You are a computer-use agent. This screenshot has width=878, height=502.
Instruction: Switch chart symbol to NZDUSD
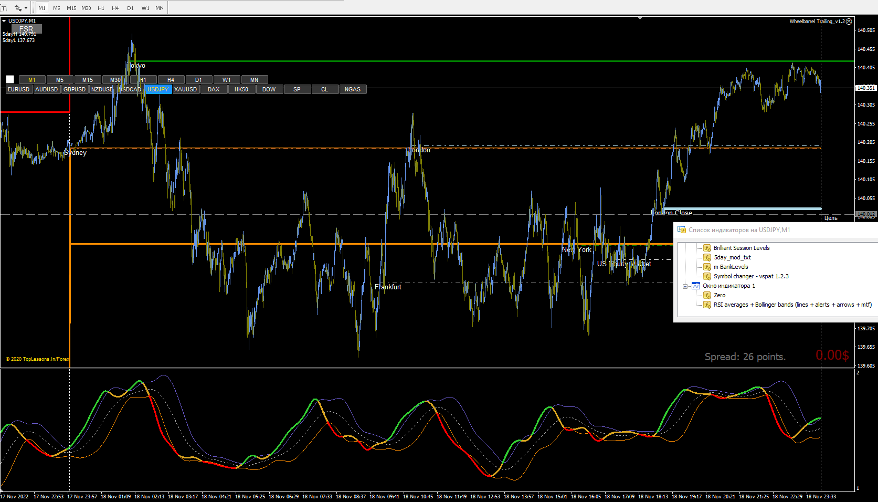click(102, 89)
